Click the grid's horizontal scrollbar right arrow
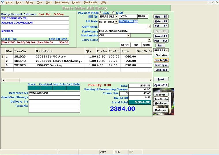 [150, 80]
